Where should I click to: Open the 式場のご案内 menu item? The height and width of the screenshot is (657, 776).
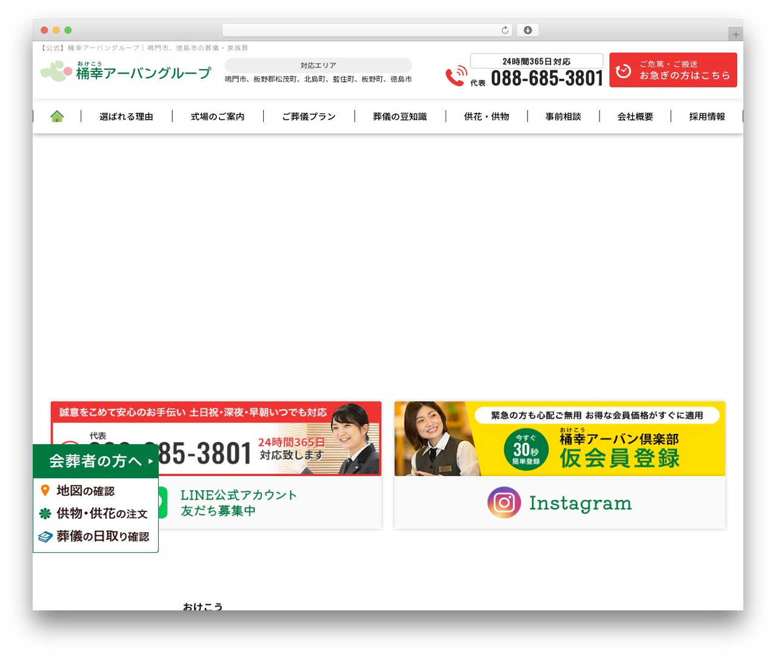218,116
